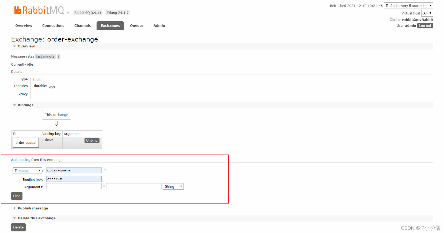The image size is (444, 233).
Task: Select the Currently idle status text
Action: [22, 64]
